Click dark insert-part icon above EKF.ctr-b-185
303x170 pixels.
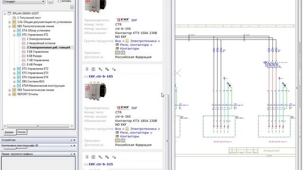100,69
